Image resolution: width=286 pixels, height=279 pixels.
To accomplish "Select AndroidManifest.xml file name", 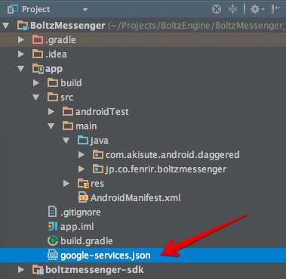I will tap(136, 198).
